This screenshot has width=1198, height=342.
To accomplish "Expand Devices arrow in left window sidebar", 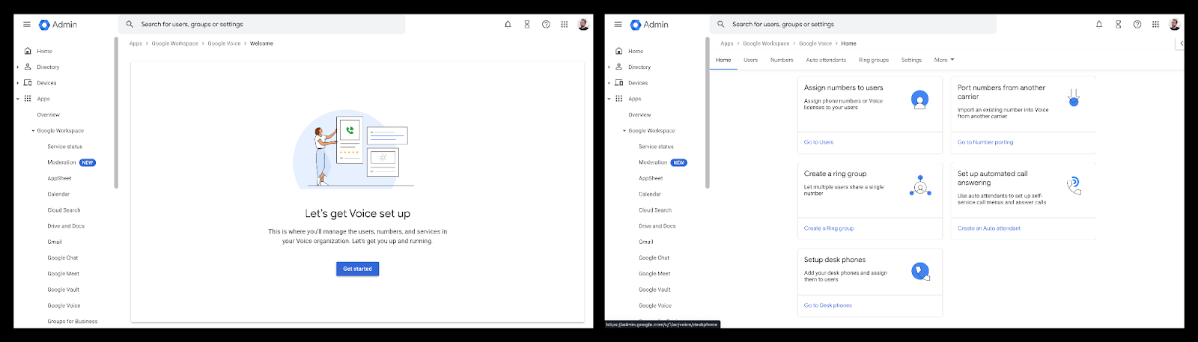I will [18, 83].
